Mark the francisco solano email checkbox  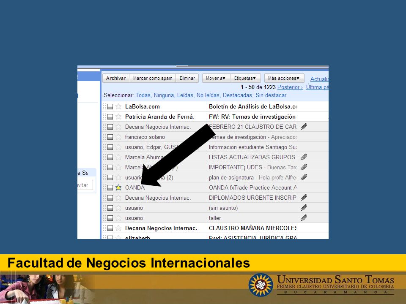(110, 137)
